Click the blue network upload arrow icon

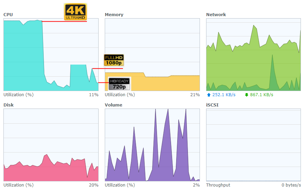(209, 95)
